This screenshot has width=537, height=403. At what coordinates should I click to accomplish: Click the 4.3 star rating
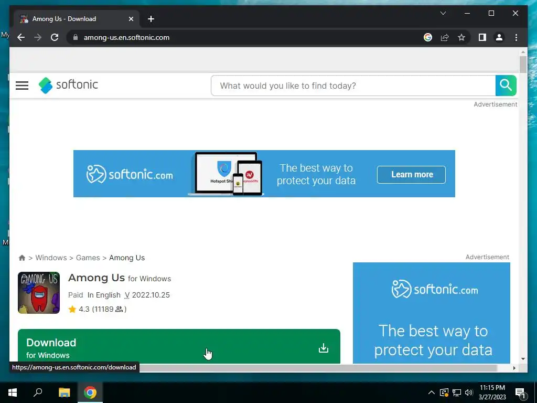point(80,309)
